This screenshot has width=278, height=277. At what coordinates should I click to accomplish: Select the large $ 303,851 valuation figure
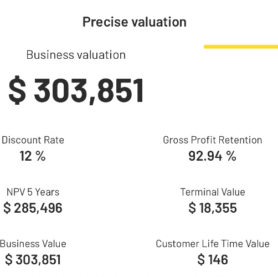pos(76,90)
